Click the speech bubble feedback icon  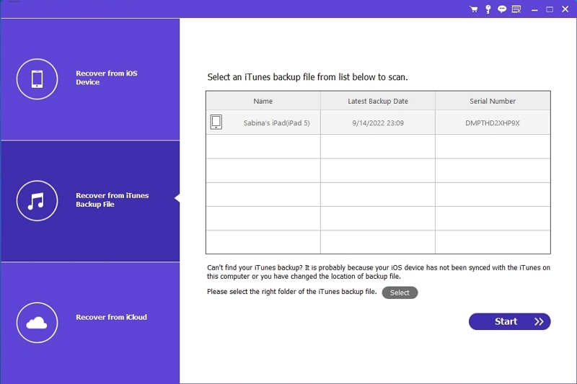(x=502, y=9)
